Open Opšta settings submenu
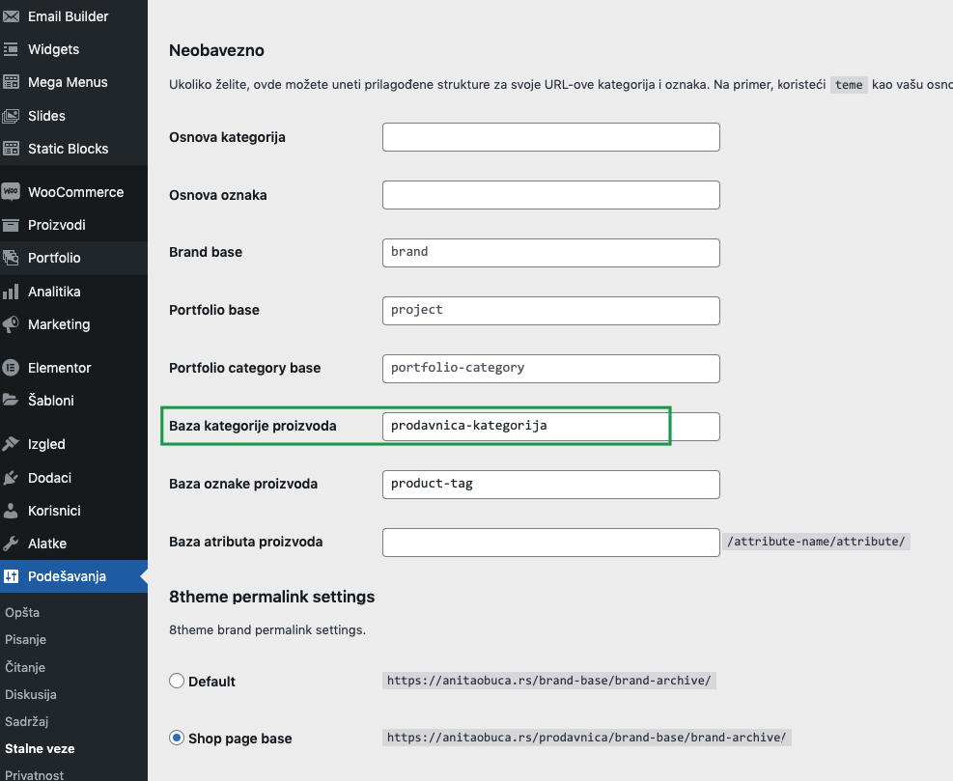This screenshot has width=953, height=781. click(22, 613)
